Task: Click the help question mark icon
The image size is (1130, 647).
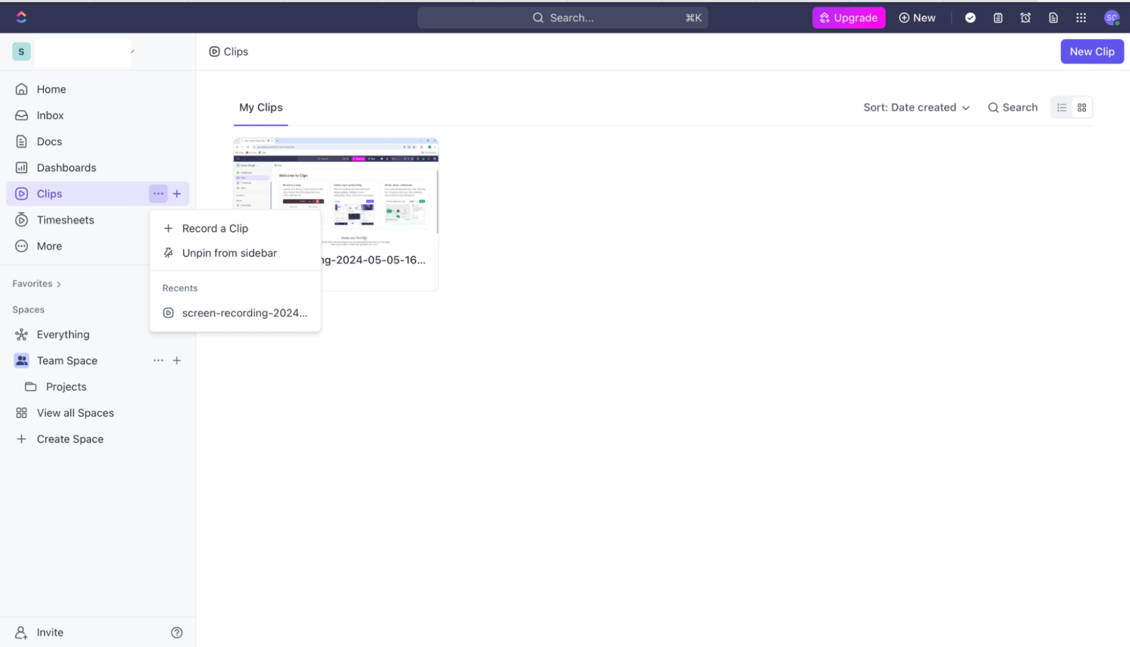Action: pos(177,632)
